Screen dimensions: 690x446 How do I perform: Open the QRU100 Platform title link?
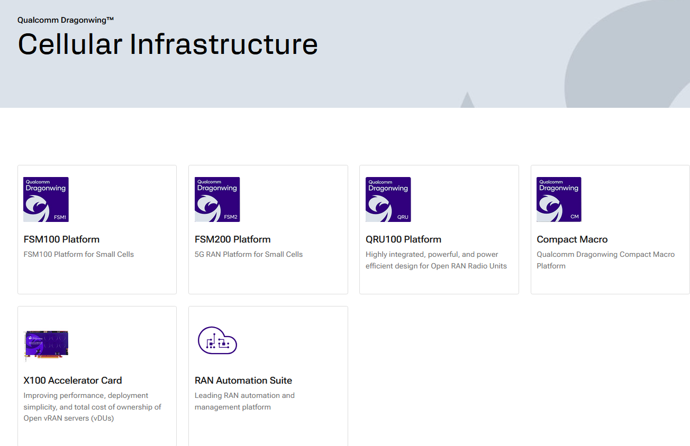[403, 239]
